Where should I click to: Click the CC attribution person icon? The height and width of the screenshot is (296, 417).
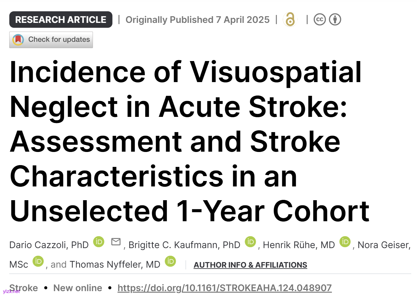coord(335,20)
